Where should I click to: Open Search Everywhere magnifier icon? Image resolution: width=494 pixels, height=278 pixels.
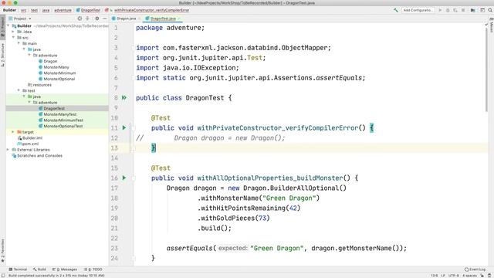pos(490,10)
